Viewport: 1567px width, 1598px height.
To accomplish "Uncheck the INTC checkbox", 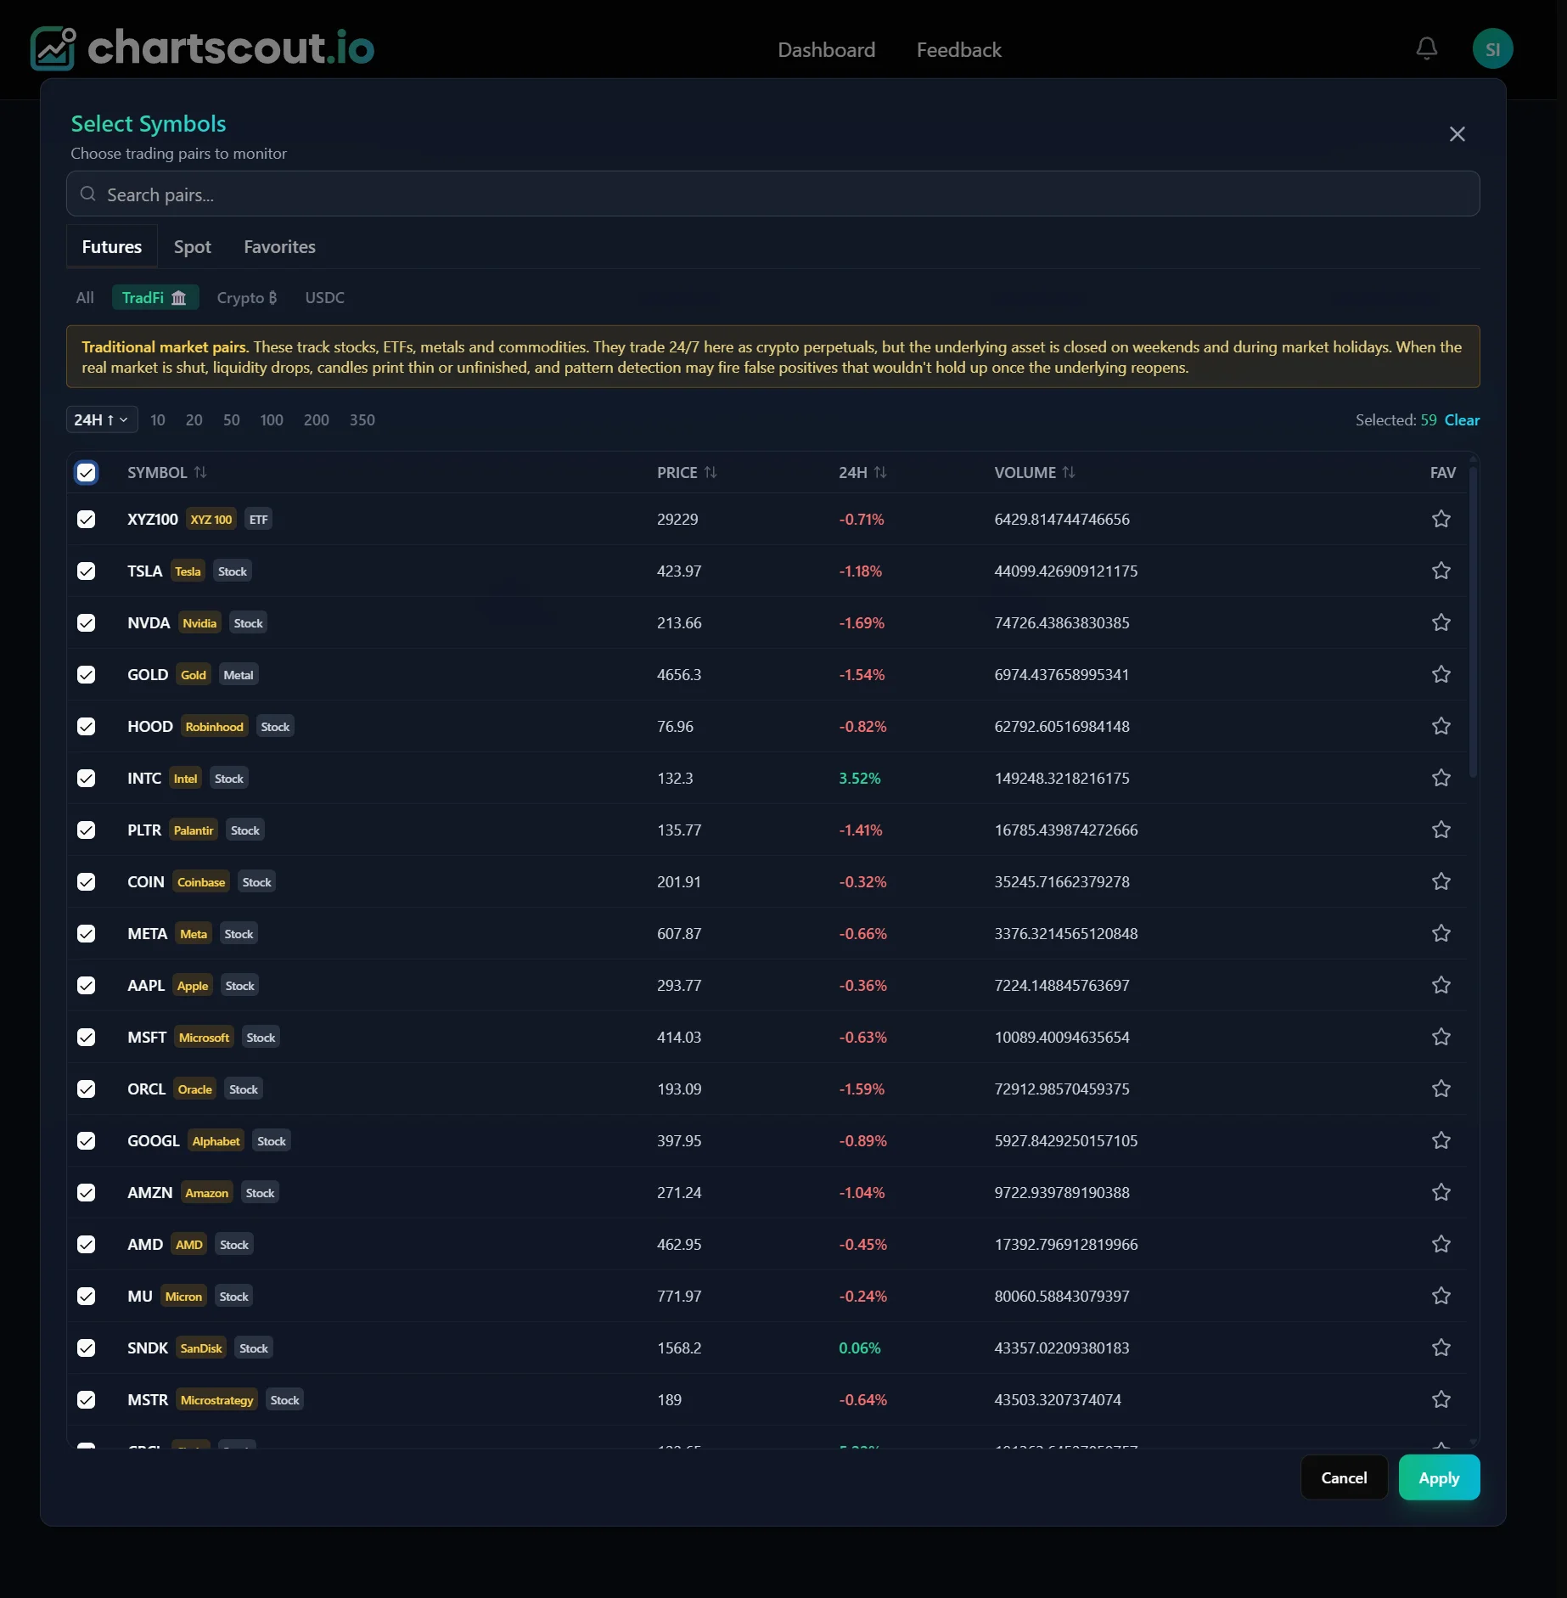I will pos(86,778).
